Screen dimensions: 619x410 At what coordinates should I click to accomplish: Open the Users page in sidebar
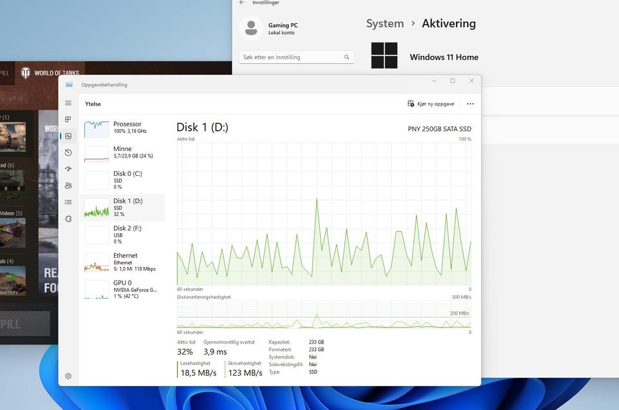point(68,186)
